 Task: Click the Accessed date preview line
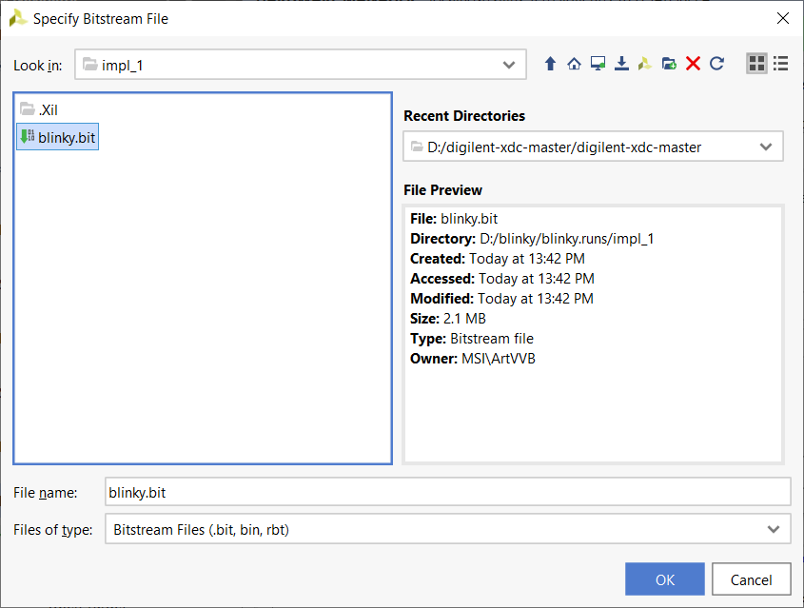(502, 279)
